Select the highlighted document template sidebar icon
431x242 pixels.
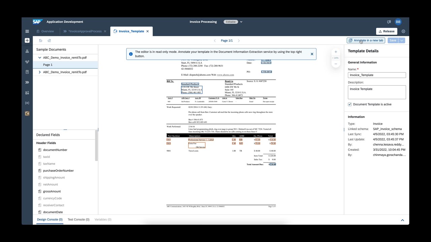pos(27,114)
